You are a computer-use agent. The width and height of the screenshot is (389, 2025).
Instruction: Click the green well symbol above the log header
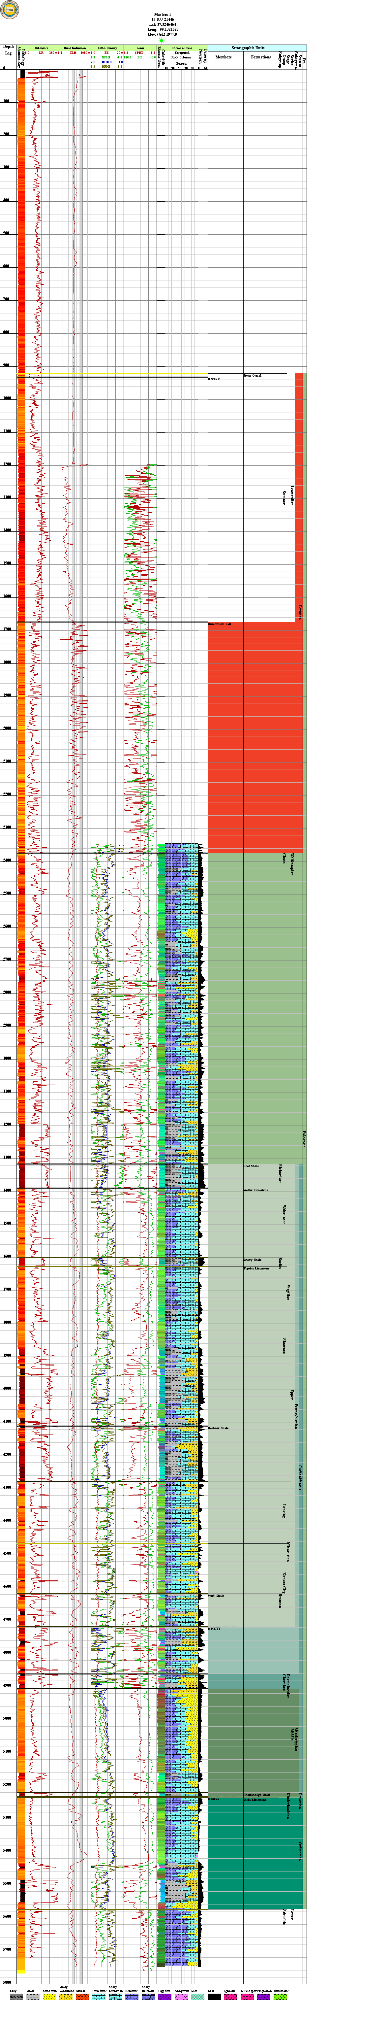(x=162, y=41)
